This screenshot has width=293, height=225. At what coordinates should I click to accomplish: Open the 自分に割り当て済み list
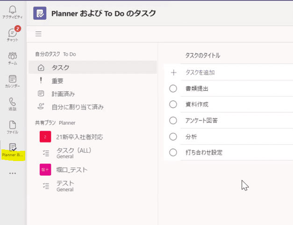click(x=77, y=107)
